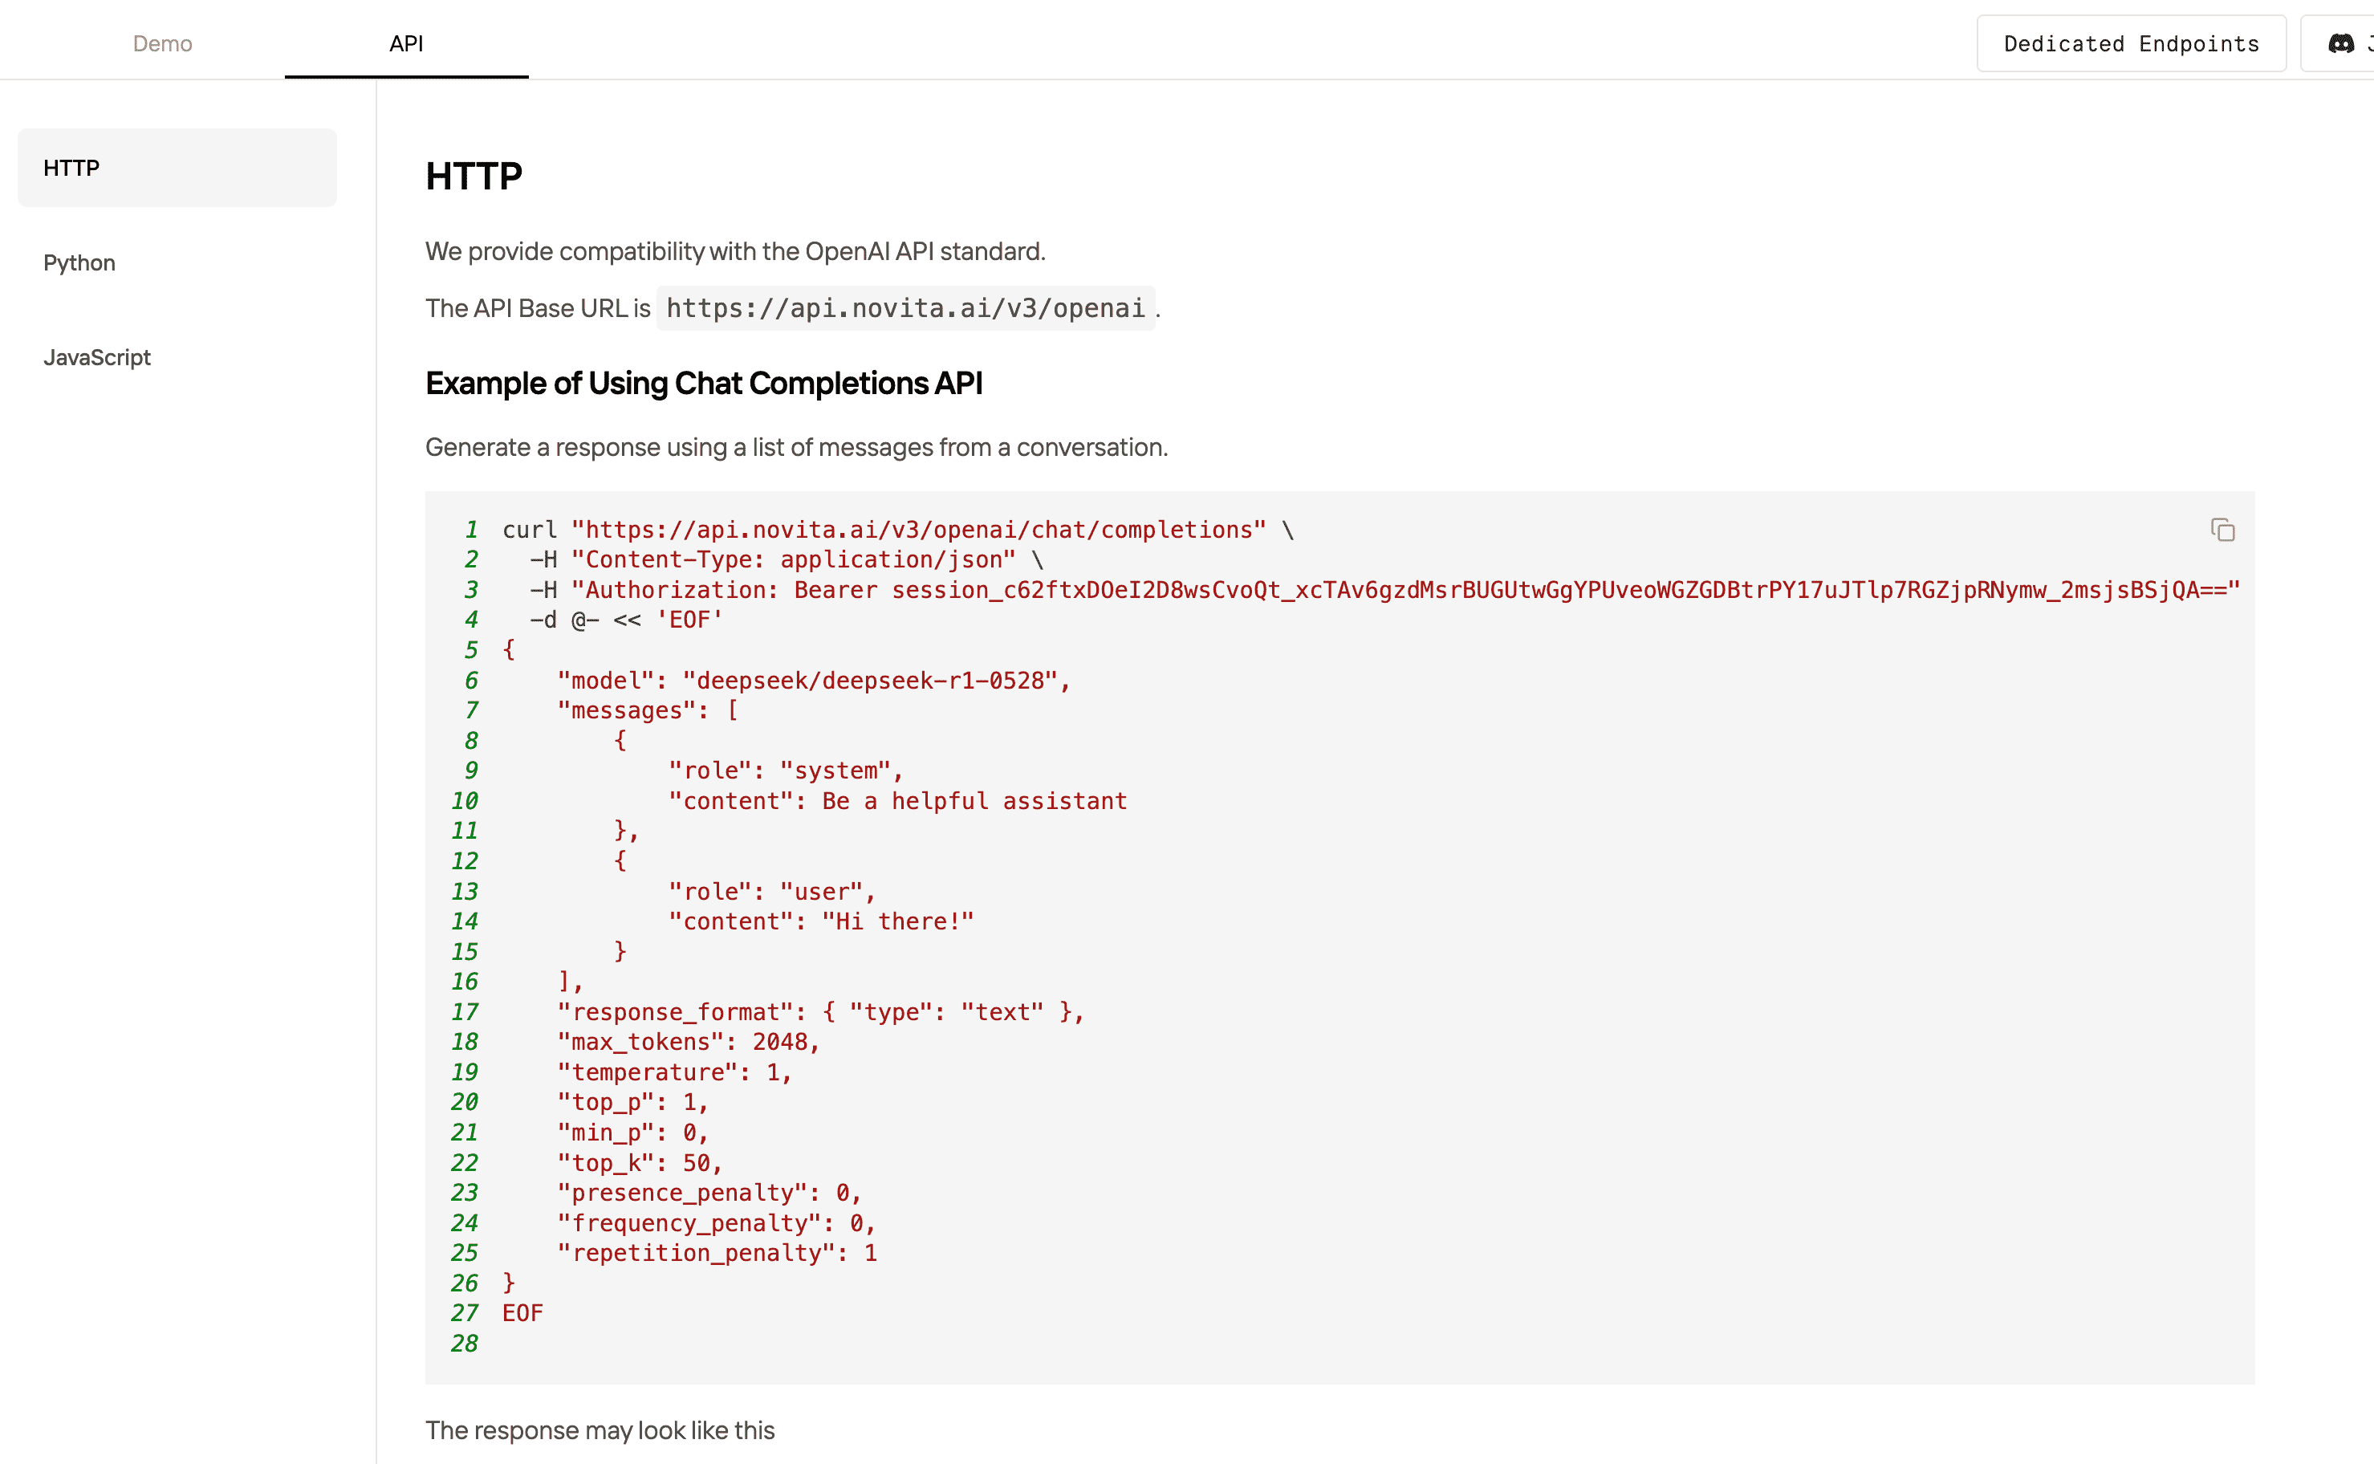This screenshot has height=1464, width=2374.
Task: Click the OpenAI compatibility sentence
Action: 736,252
